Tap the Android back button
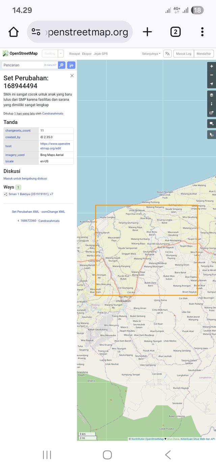The image size is (216, 468). pyautogui.click(x=168, y=455)
